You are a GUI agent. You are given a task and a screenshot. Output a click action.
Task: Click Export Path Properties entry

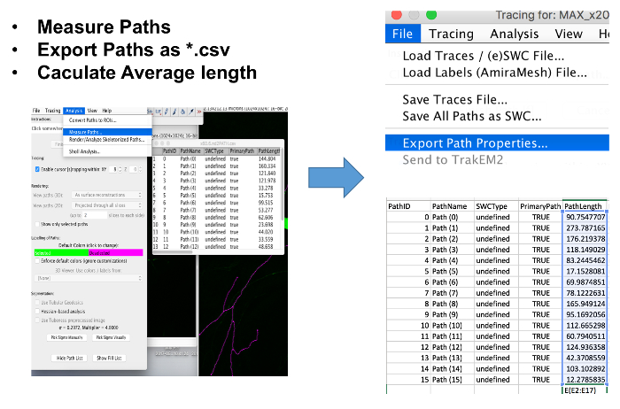(x=497, y=143)
